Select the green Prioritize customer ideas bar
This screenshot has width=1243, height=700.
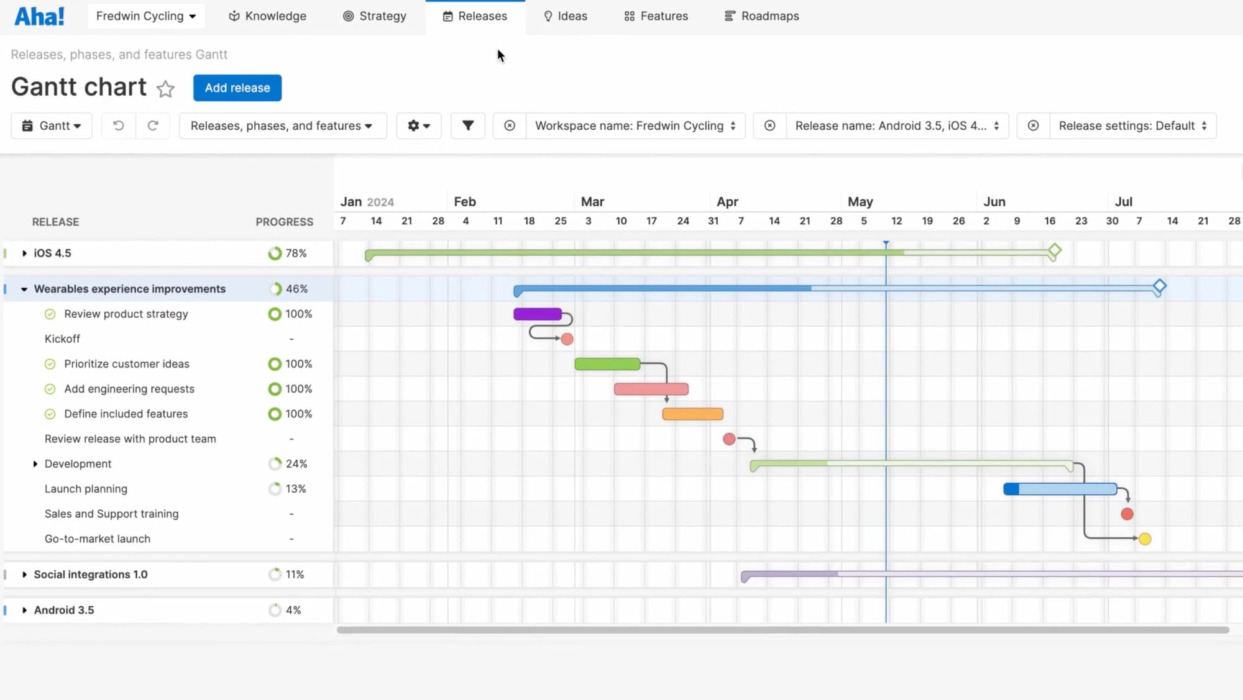tap(607, 364)
